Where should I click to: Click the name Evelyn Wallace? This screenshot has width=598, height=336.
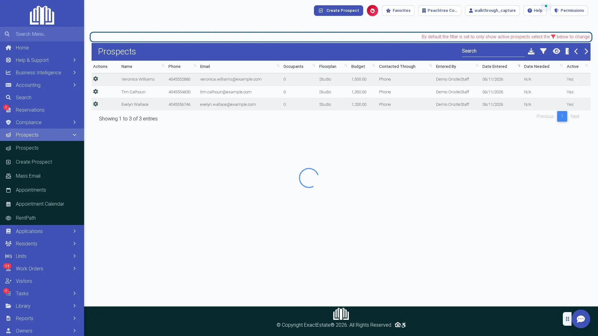pyautogui.click(x=135, y=105)
